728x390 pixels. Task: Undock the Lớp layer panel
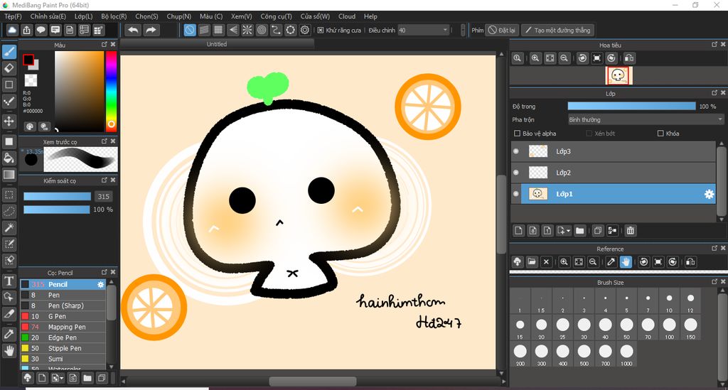click(714, 93)
